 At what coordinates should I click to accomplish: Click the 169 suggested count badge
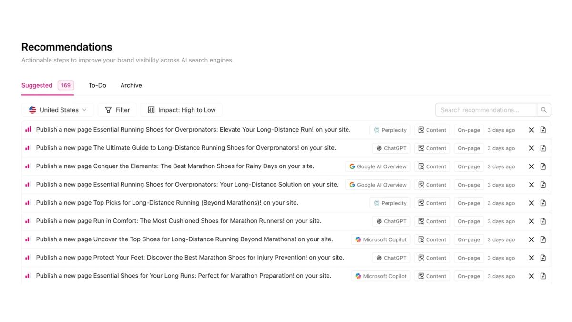[66, 85]
